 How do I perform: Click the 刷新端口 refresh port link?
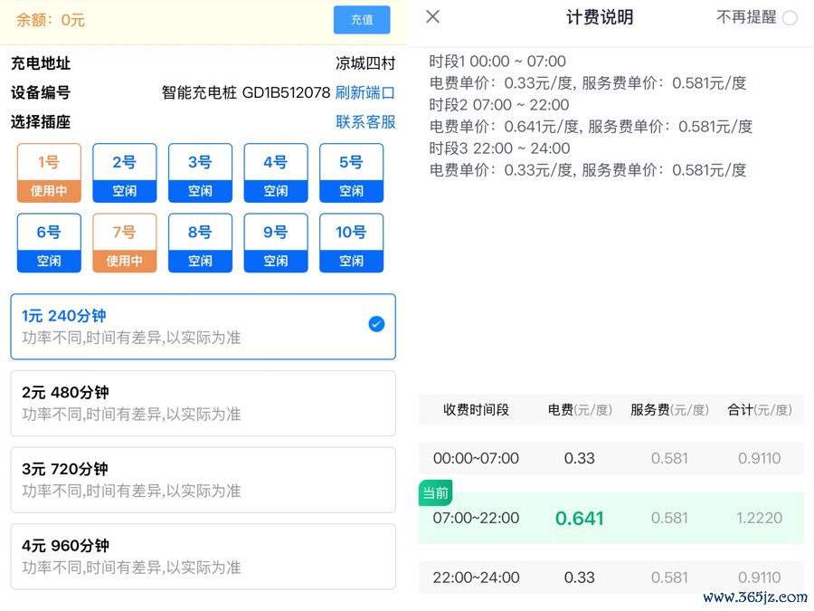click(x=365, y=92)
